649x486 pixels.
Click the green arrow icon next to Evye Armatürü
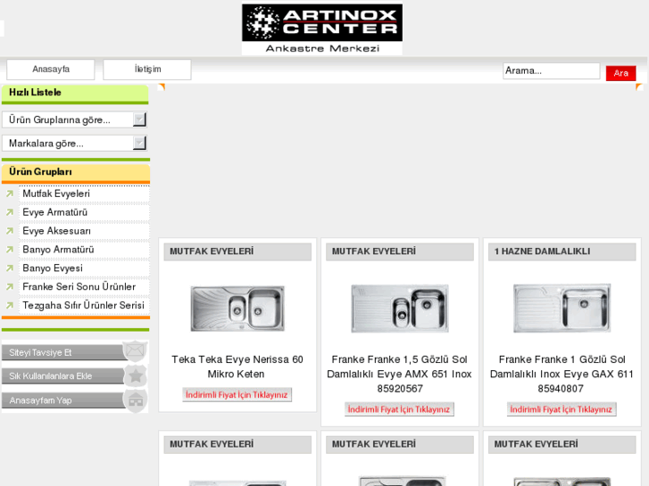pyautogui.click(x=10, y=212)
